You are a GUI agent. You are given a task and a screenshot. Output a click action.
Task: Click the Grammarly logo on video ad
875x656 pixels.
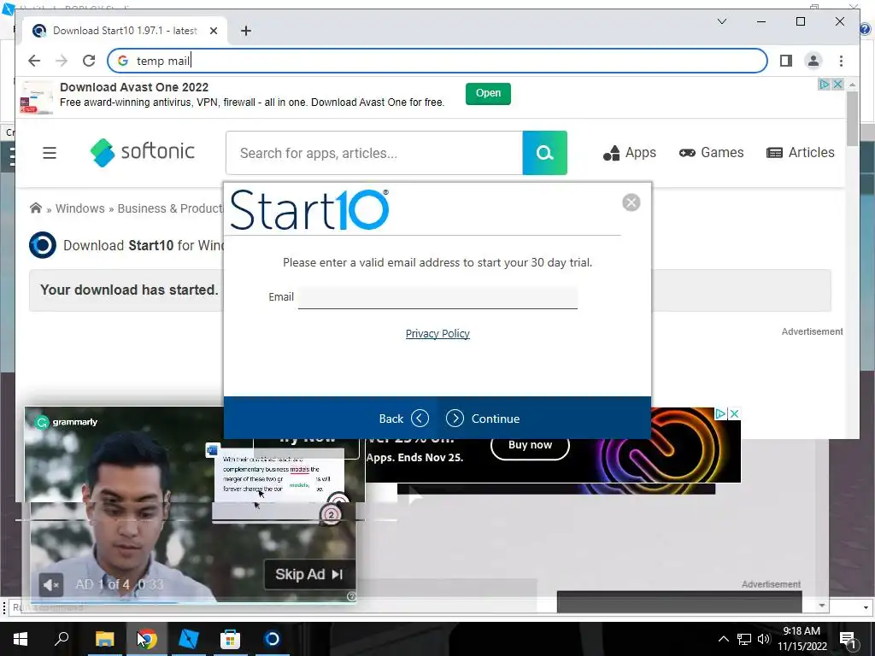pos(67,422)
